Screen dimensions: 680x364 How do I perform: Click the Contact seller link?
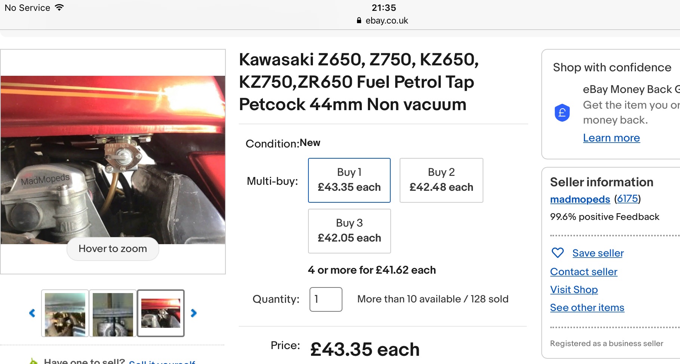[584, 272]
